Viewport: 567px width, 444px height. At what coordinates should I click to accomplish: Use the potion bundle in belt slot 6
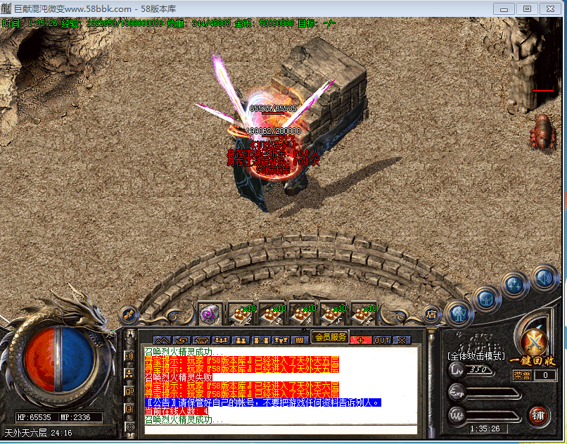pos(363,314)
